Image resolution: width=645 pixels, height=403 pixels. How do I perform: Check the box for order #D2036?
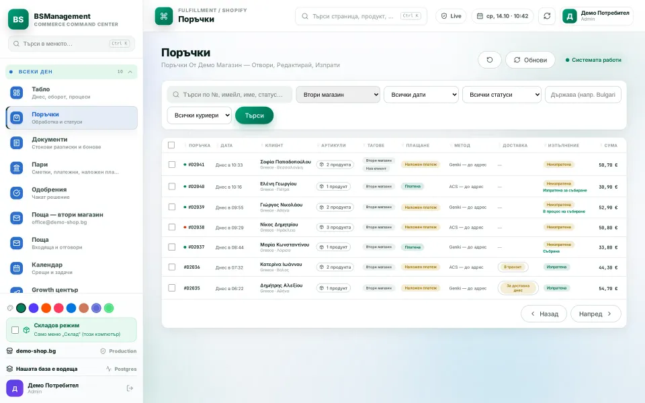(x=172, y=267)
